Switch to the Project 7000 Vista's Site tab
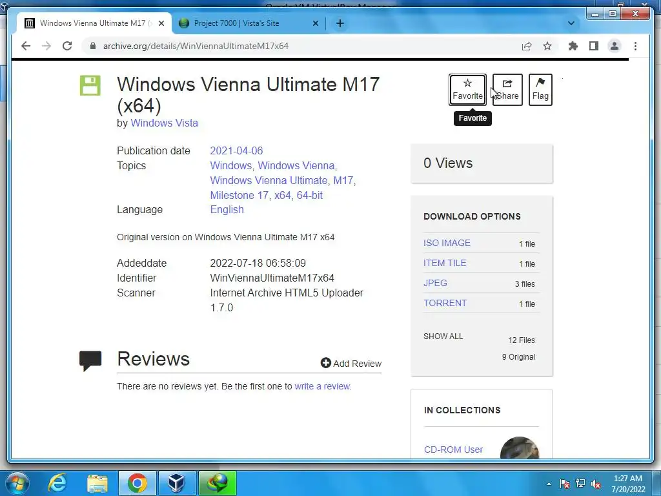This screenshot has width=661, height=496. click(x=249, y=23)
